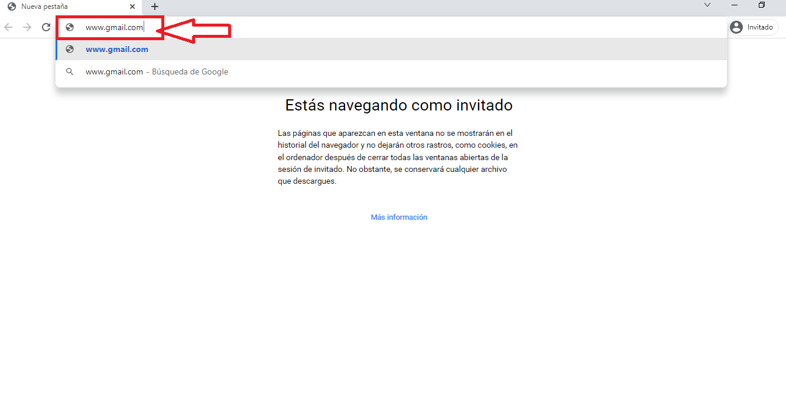This screenshot has width=786, height=413.
Task: Click the forward navigation arrow
Action: point(27,27)
